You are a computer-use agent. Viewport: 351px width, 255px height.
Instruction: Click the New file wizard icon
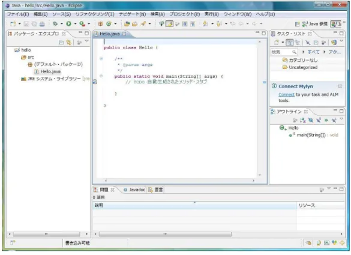click(x=13, y=24)
